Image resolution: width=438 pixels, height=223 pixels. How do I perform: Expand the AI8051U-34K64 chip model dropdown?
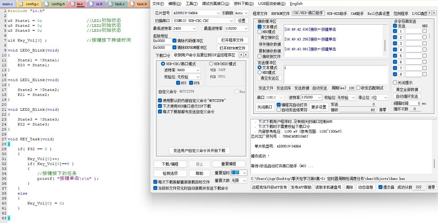point(218,13)
